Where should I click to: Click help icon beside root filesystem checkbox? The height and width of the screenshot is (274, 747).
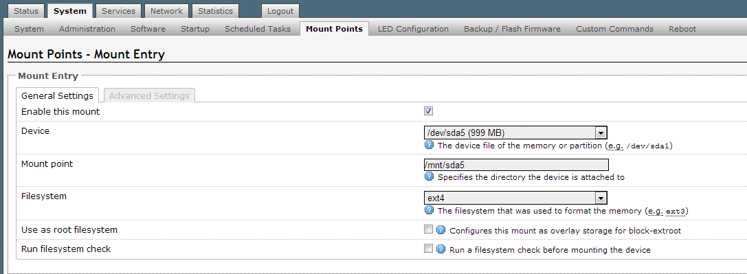pos(441,230)
